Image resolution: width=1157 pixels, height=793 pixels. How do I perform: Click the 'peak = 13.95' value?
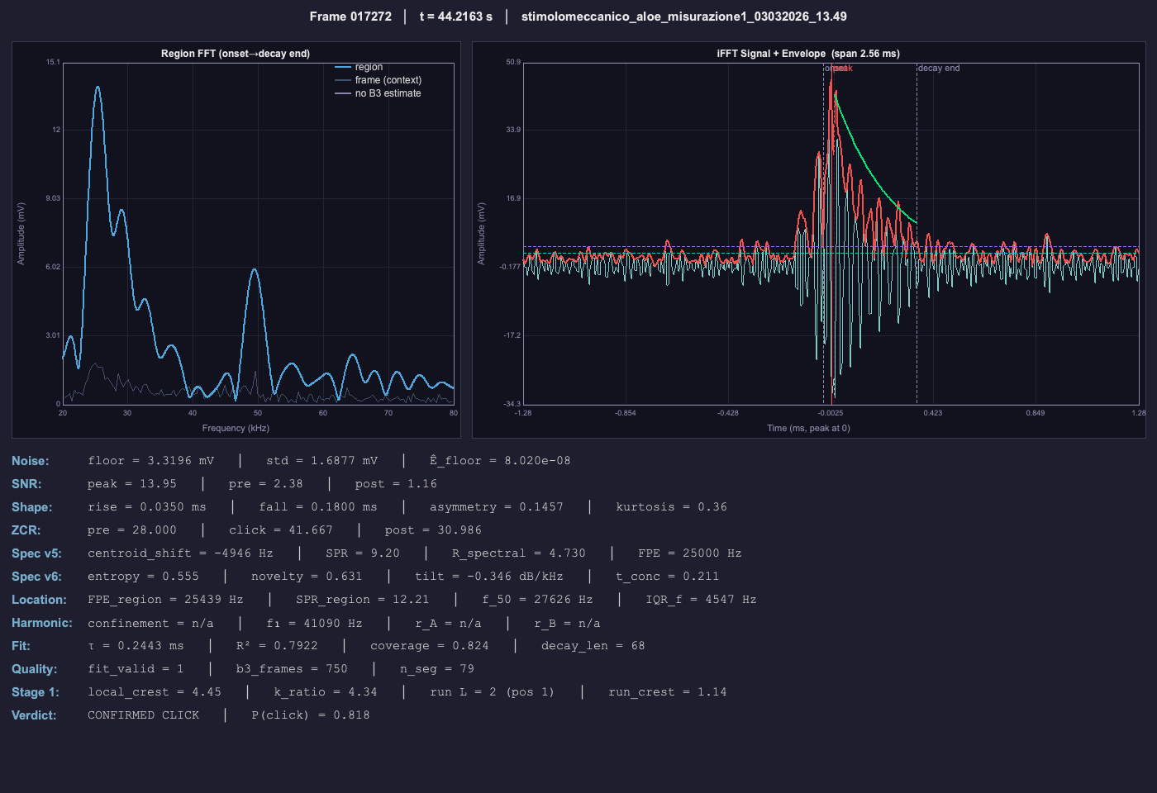click(132, 484)
